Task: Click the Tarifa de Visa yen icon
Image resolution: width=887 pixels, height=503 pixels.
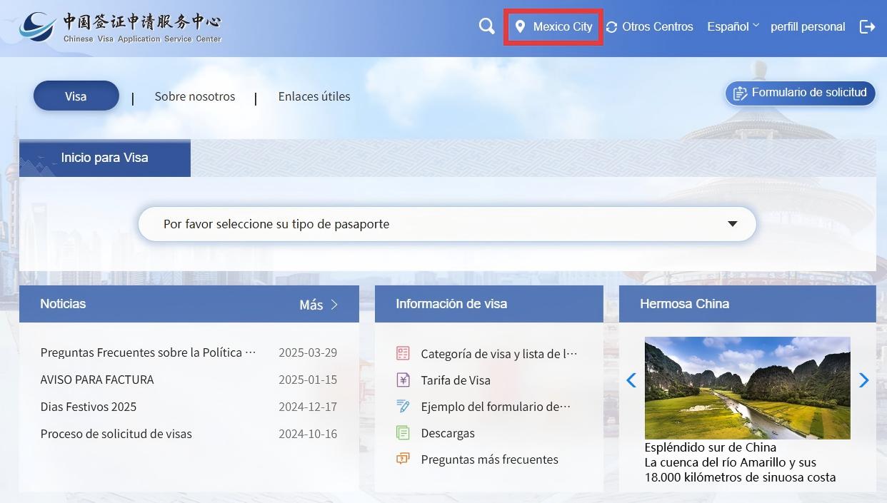Action: (403, 380)
